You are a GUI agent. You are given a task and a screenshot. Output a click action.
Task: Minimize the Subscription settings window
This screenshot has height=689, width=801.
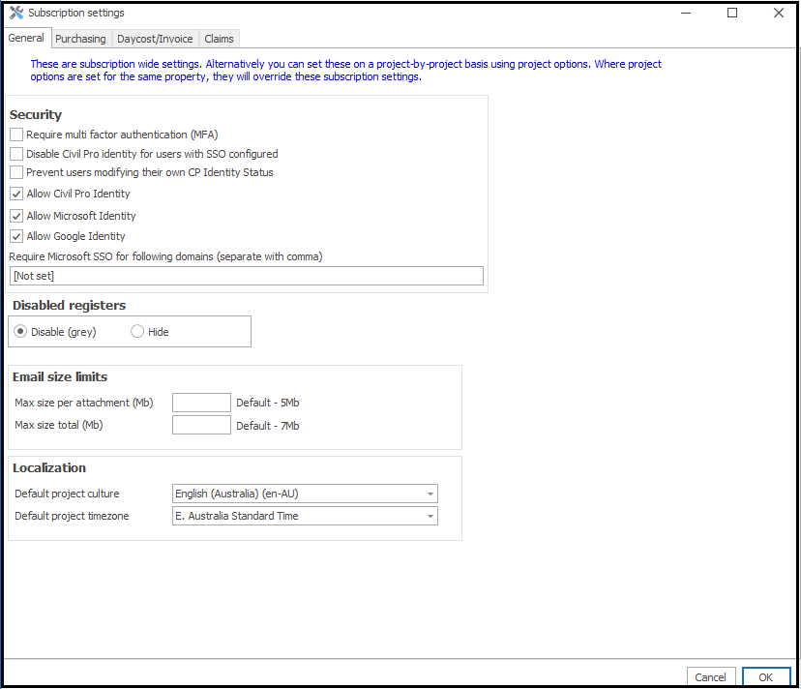click(x=686, y=14)
